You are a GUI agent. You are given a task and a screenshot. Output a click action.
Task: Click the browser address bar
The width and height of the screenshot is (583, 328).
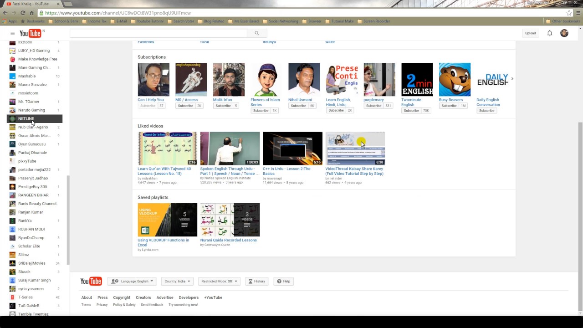pos(301,13)
